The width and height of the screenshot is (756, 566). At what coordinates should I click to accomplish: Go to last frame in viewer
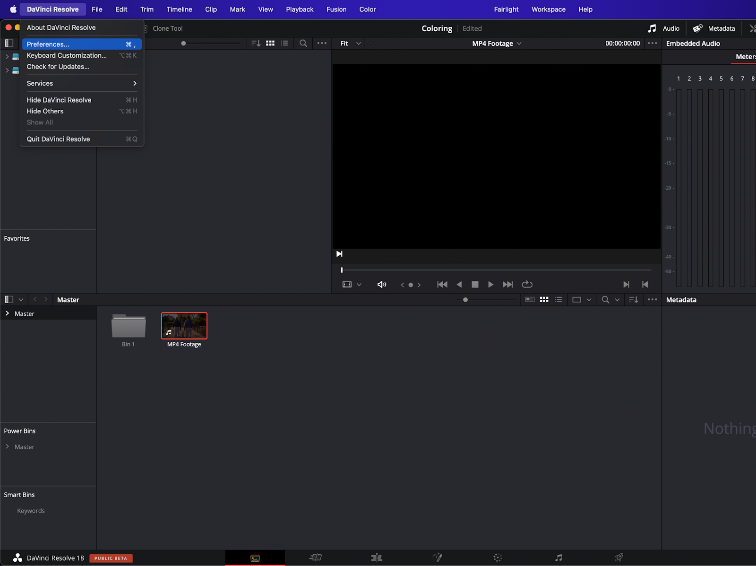pos(507,285)
